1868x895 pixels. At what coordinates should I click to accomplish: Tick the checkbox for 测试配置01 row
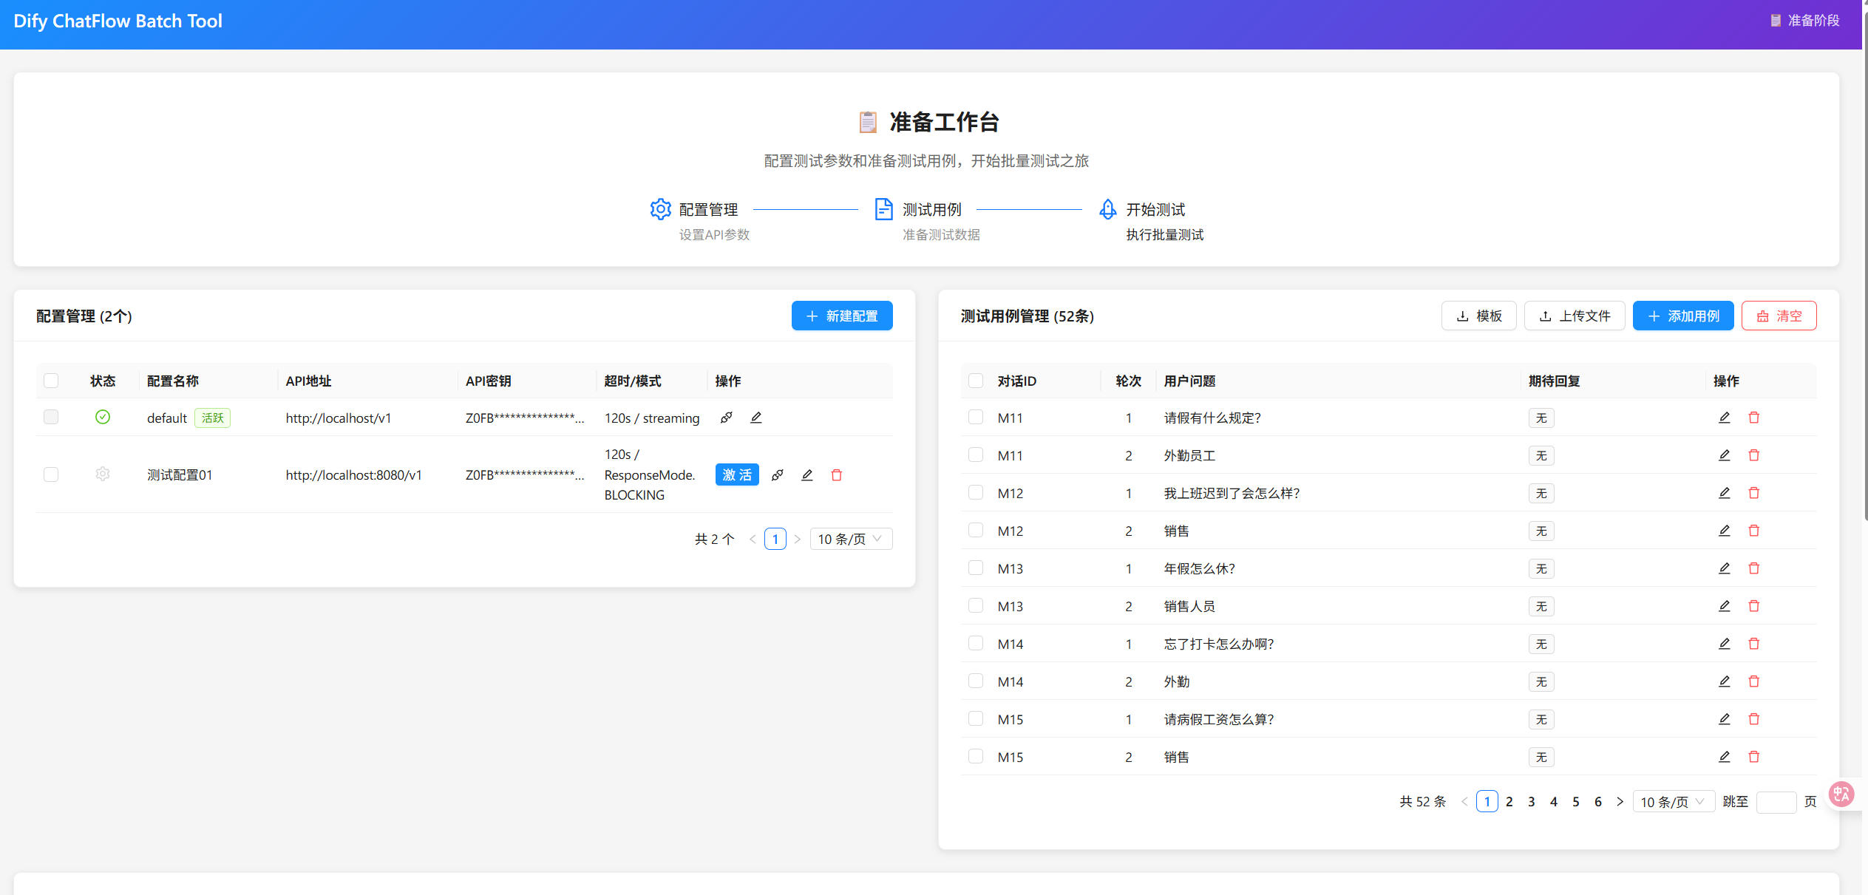[51, 474]
